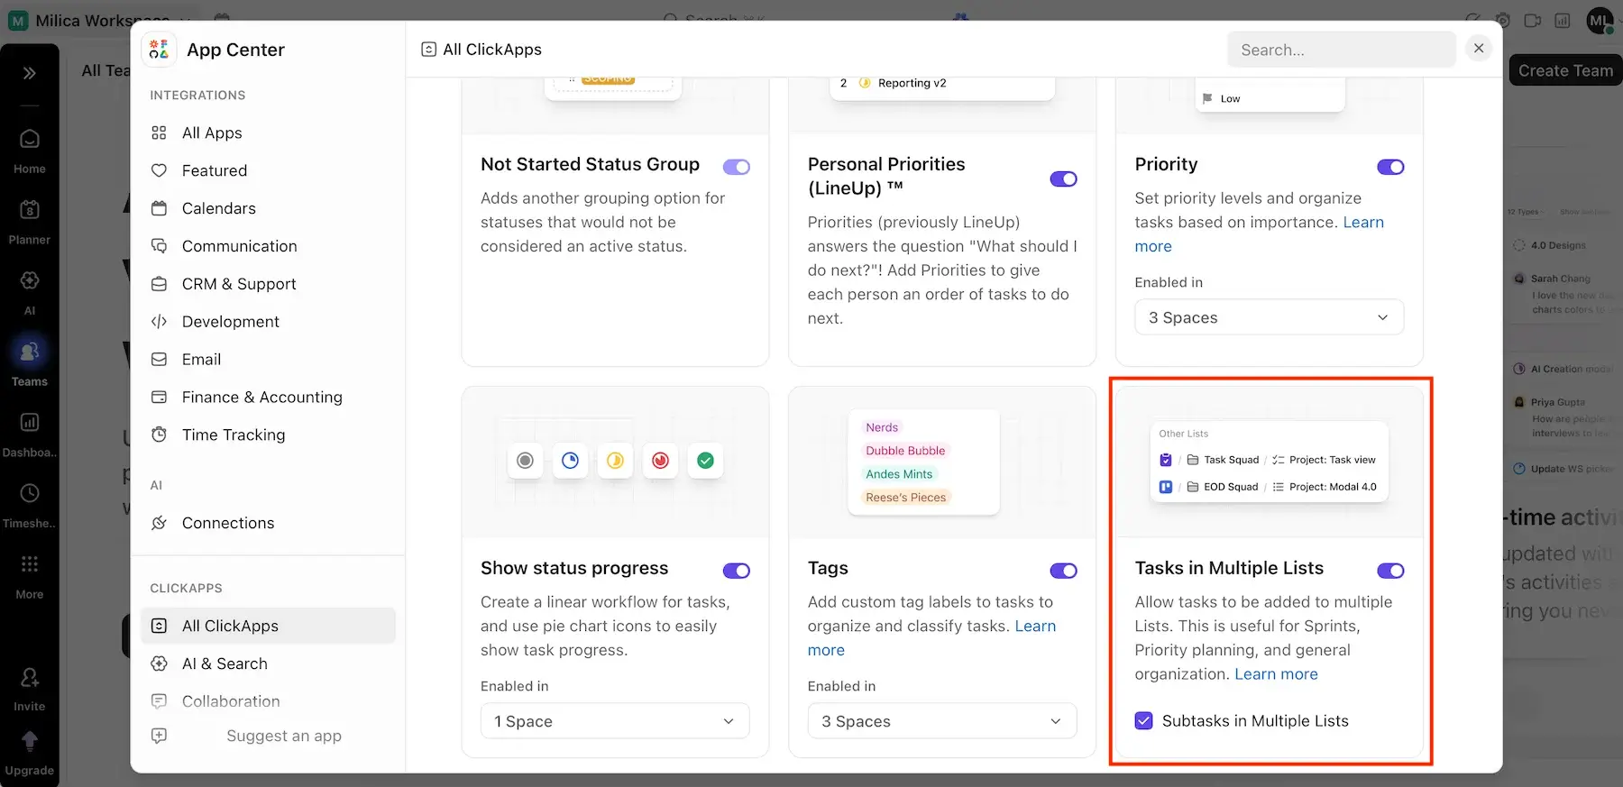The image size is (1623, 787).
Task: Click red pie status icon in preview
Action: pos(661,461)
